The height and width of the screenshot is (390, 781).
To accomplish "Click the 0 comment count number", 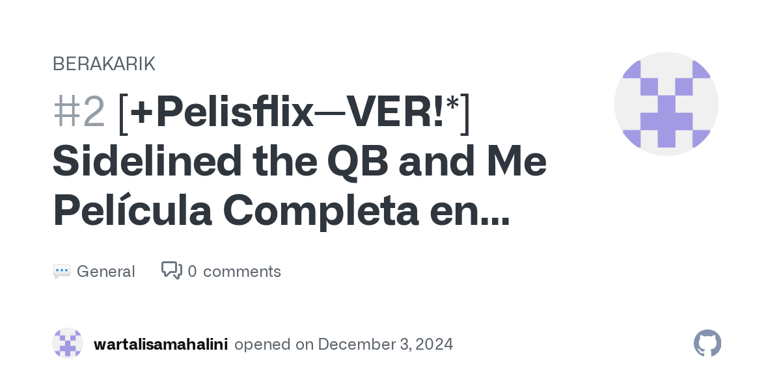I will [x=193, y=271].
